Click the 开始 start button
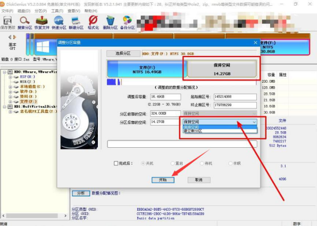The height and width of the screenshot is (226, 317). pyautogui.click(x=163, y=180)
